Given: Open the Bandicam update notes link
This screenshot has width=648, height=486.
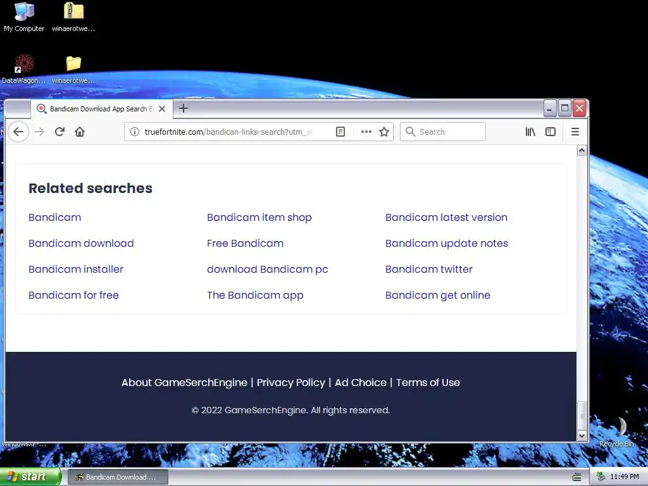Looking at the screenshot, I should (x=447, y=244).
